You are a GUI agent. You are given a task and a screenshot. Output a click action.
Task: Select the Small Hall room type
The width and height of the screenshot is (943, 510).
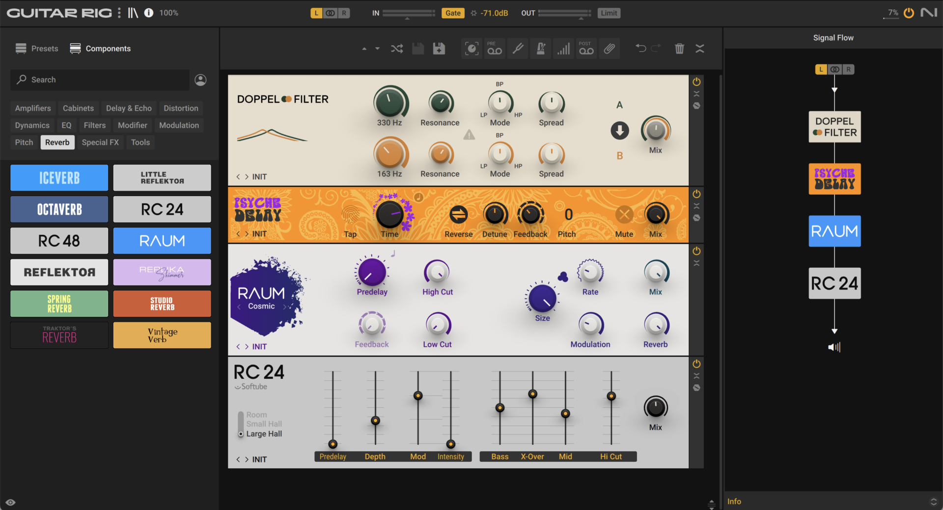[264, 424]
